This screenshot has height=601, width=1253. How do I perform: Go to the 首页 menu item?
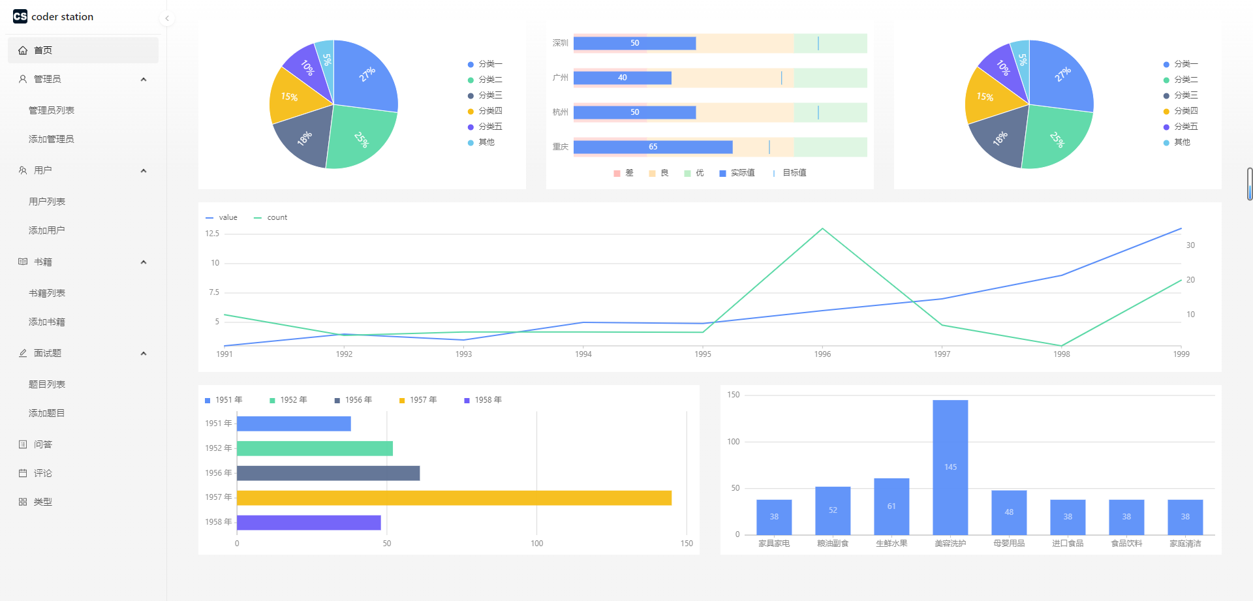point(83,50)
